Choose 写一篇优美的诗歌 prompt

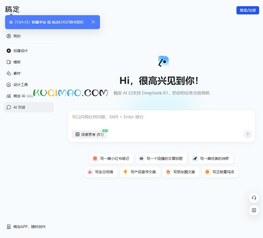[x=211, y=158]
